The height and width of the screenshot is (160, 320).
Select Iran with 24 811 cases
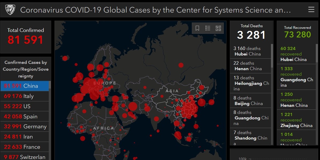(x=25, y=137)
